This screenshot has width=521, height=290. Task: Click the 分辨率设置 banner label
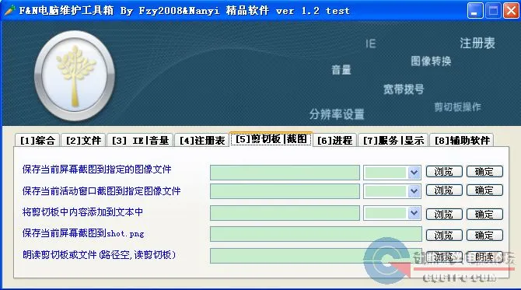(337, 114)
